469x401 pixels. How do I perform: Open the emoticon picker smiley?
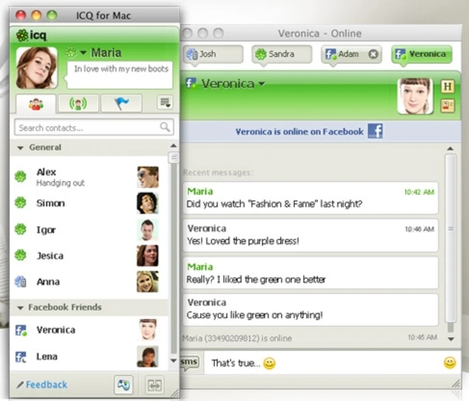pyautogui.click(x=450, y=363)
